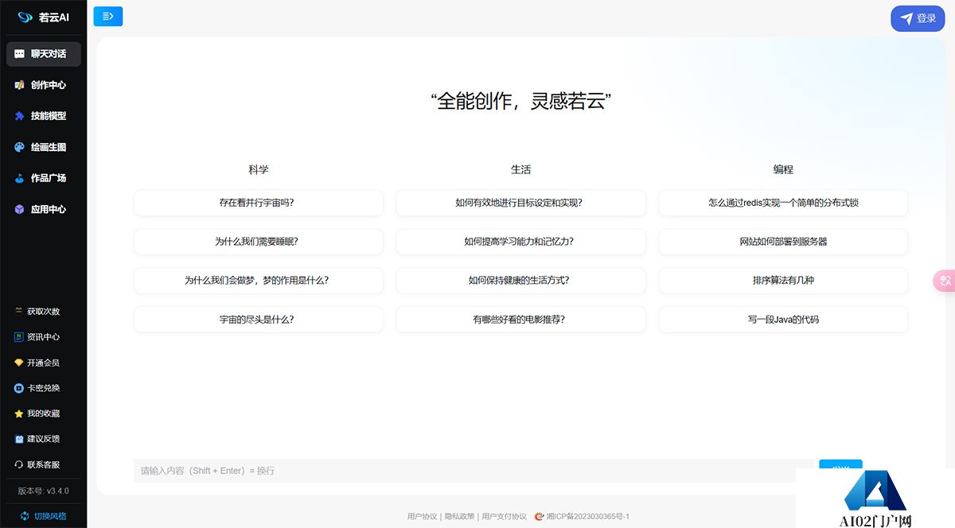Select prompt 存在着并行宇宙吗?
The image size is (955, 528).
click(259, 203)
